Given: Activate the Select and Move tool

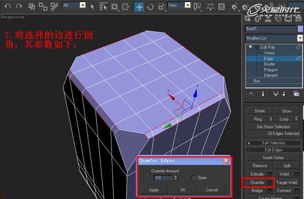Looking at the screenshot, I should pos(139,7).
